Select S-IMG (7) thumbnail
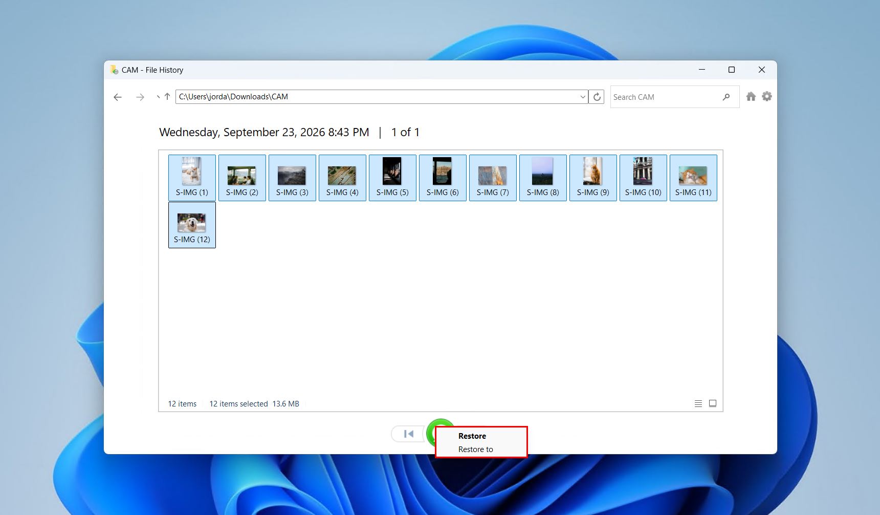The height and width of the screenshot is (515, 880). click(493, 178)
